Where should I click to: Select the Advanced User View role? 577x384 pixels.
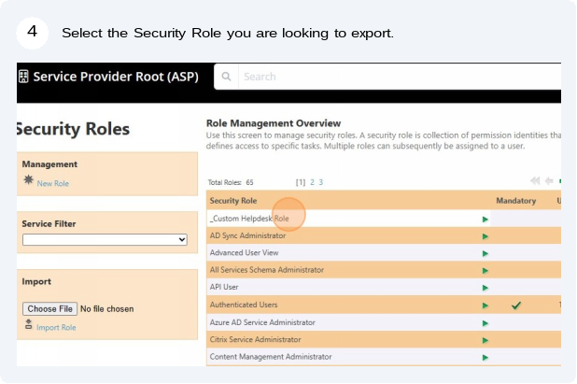244,252
